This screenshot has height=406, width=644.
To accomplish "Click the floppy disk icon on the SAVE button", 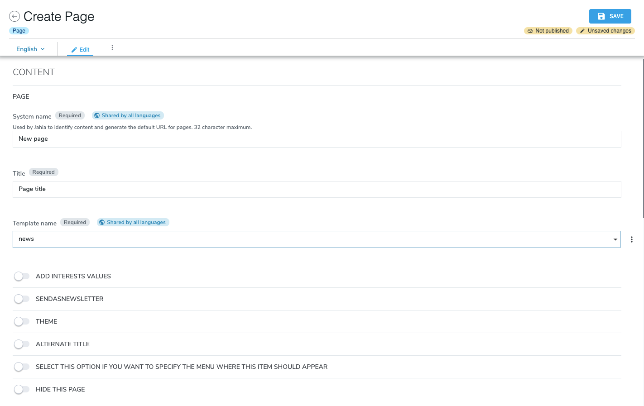I will 601,16.
